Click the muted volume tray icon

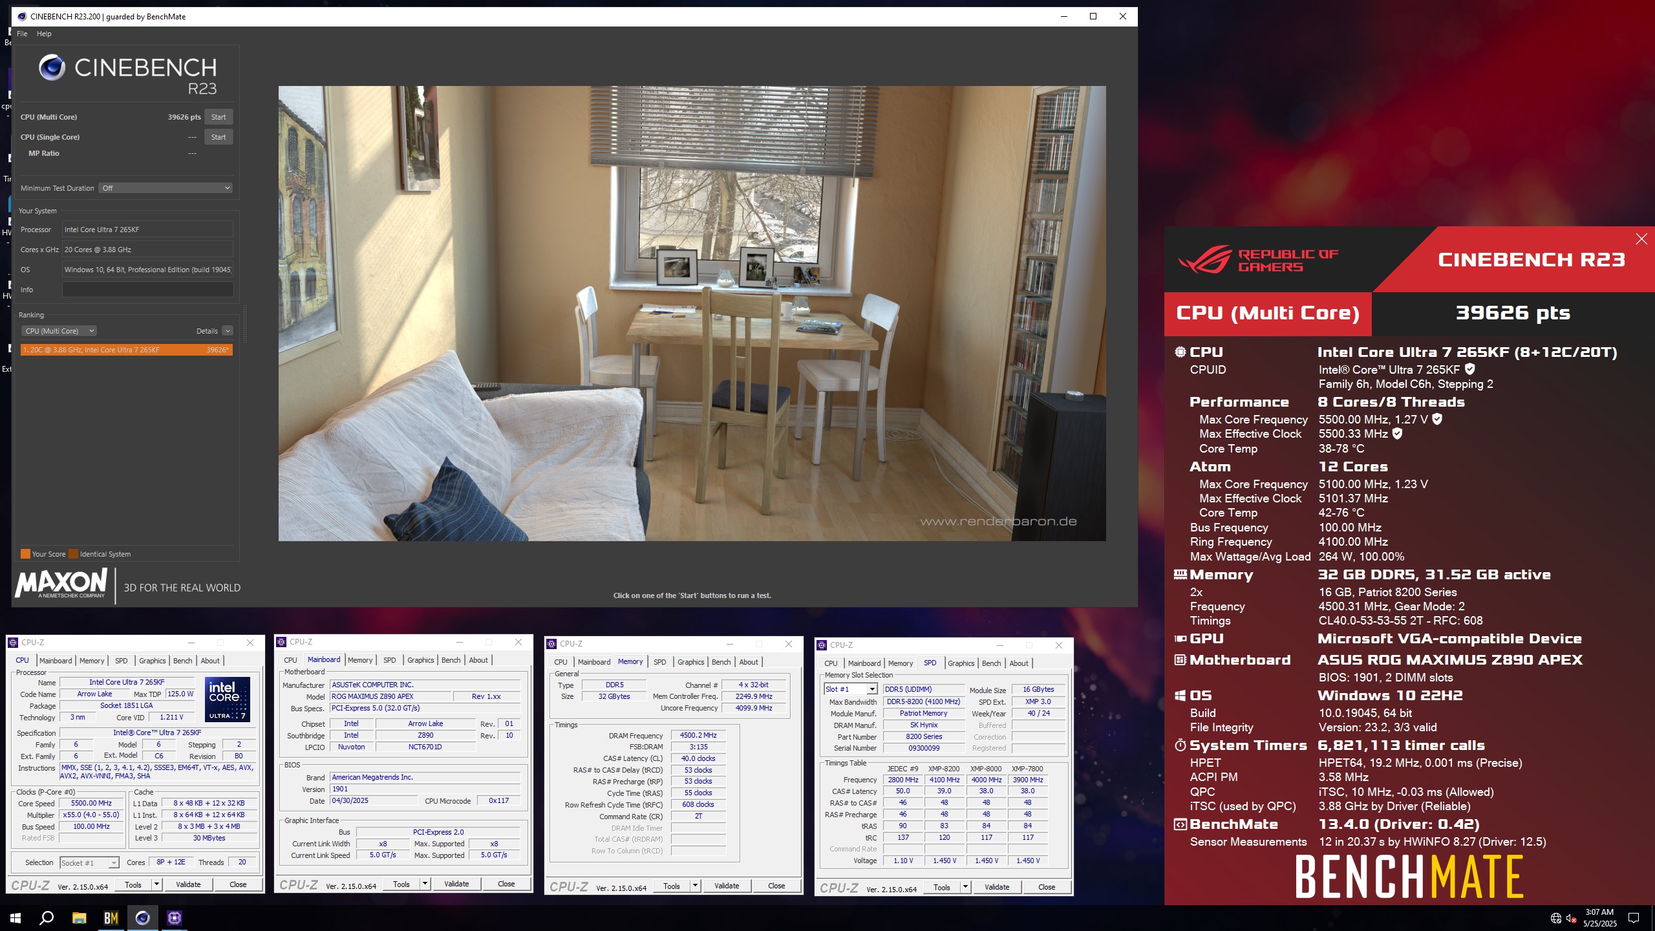coord(1571,918)
